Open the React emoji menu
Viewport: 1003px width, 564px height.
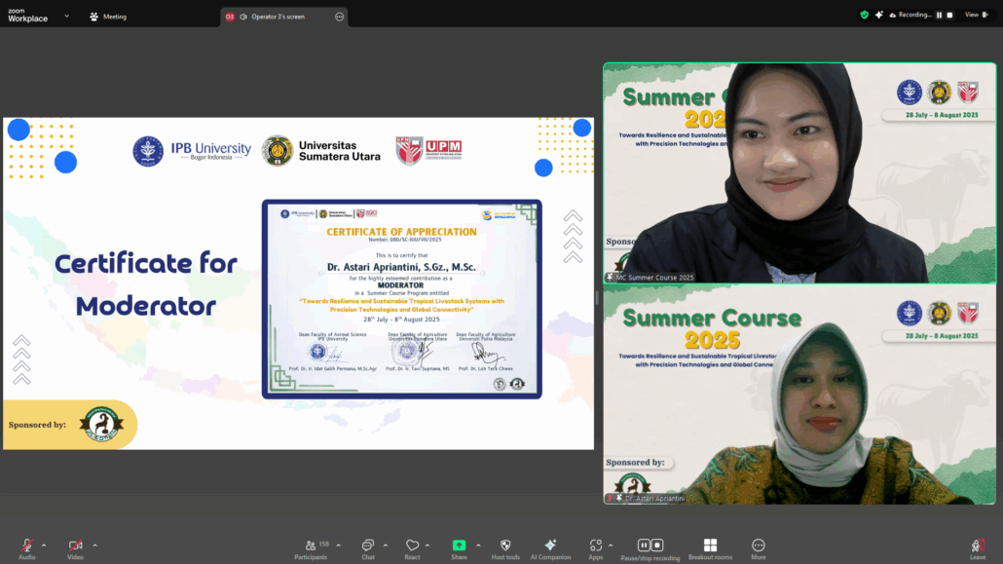tap(413, 545)
